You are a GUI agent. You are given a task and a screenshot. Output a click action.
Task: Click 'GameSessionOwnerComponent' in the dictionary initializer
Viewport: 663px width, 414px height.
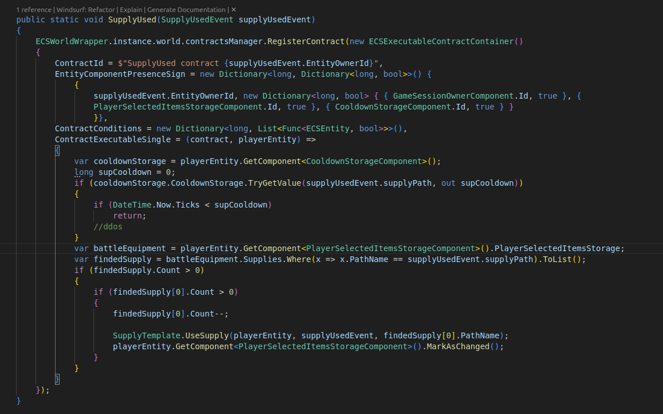(x=453, y=96)
